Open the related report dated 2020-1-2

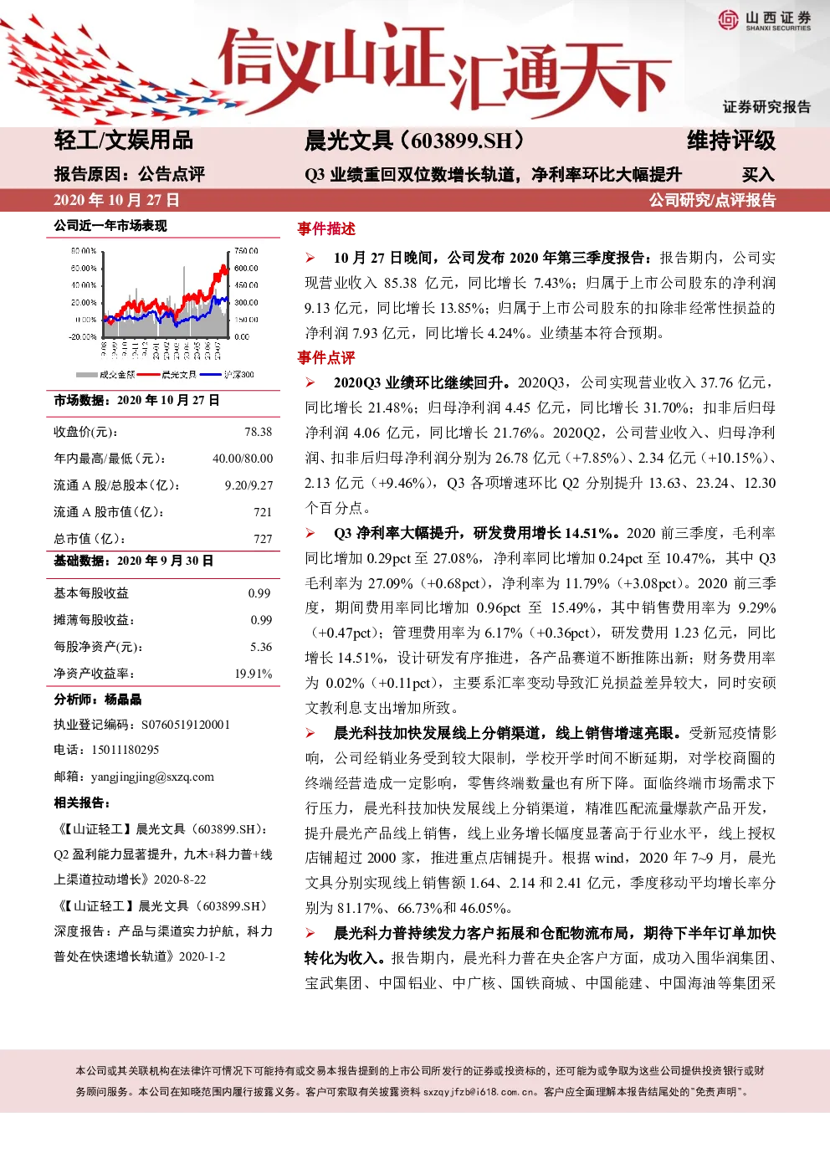163,931
